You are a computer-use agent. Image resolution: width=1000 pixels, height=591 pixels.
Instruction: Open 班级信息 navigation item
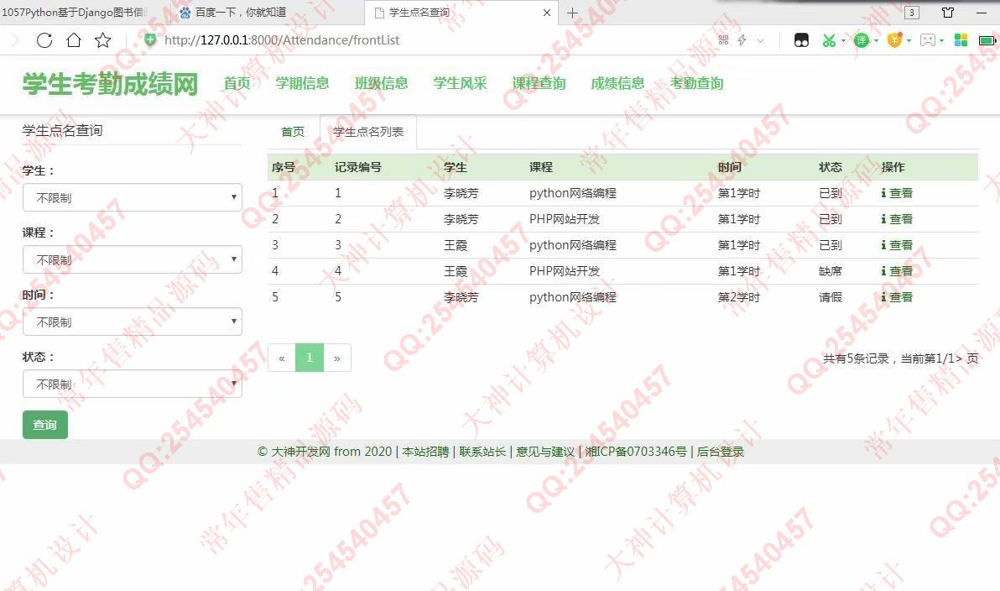click(x=382, y=84)
